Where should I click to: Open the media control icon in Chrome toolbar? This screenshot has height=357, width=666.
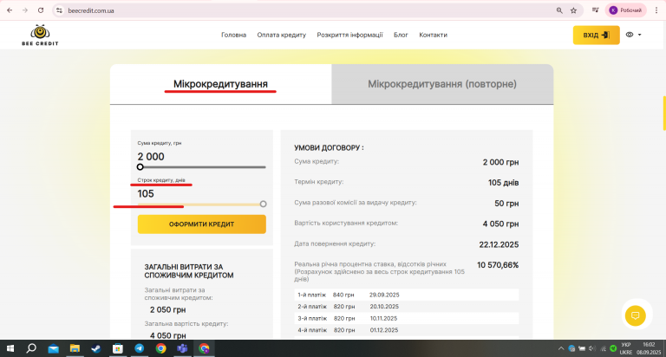tap(595, 10)
